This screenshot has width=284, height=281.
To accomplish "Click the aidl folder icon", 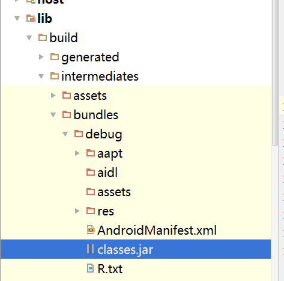I will point(91,172).
